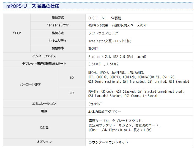Select the Bluetooth 2.1、USB 2.0 value
This screenshot has width=194, height=148.
pyautogui.click(x=117, y=56)
